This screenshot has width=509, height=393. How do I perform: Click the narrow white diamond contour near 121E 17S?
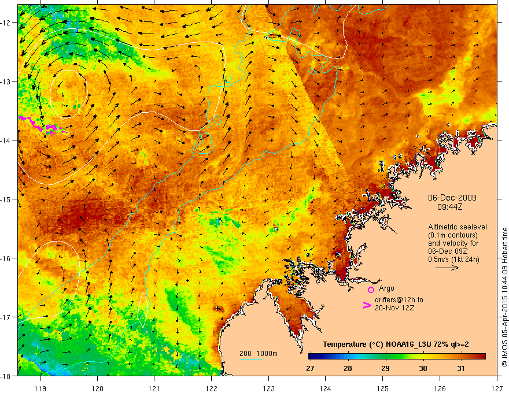(143, 310)
